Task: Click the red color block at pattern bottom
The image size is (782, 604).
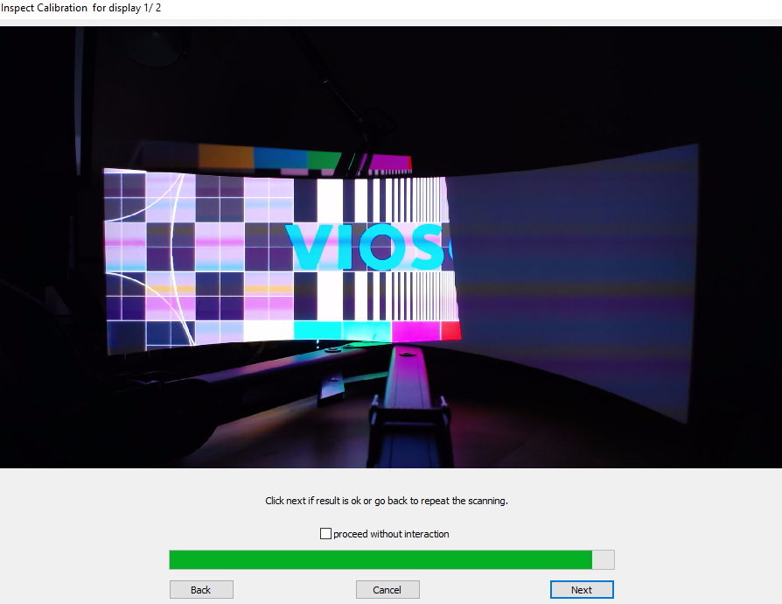Action: (450, 330)
